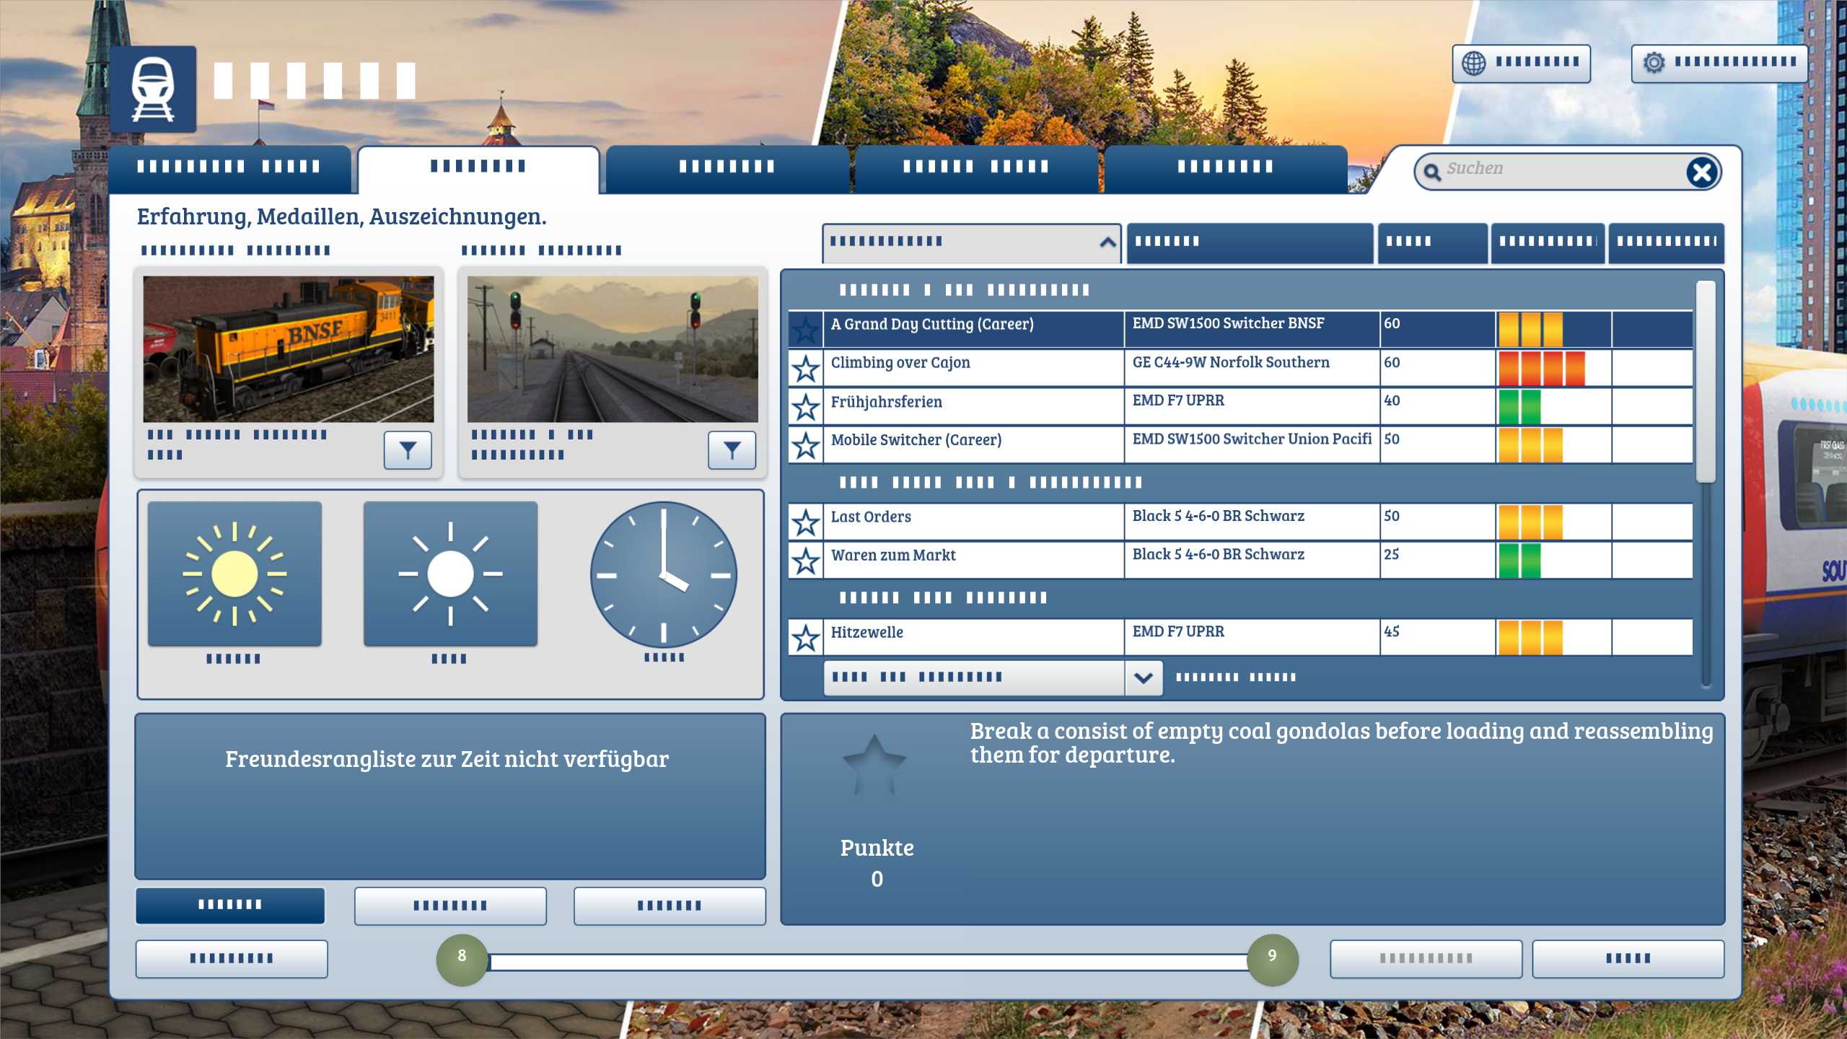The image size is (1847, 1039).
Task: Select the yellow summer sun season icon
Action: tap(234, 574)
